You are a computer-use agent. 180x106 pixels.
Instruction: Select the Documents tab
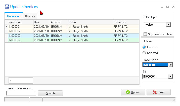(14, 16)
